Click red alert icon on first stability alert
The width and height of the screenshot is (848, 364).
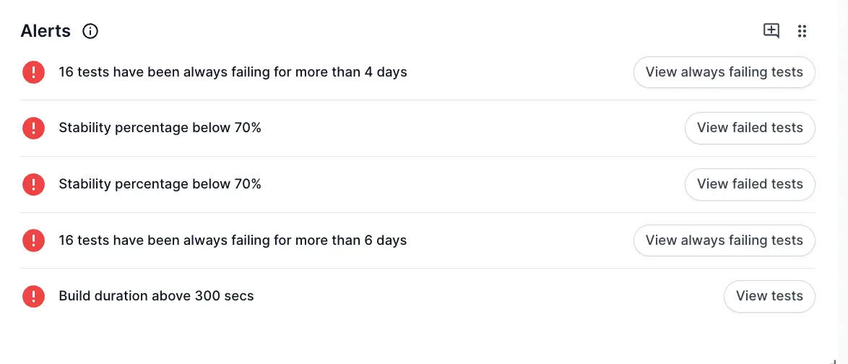[x=33, y=128]
